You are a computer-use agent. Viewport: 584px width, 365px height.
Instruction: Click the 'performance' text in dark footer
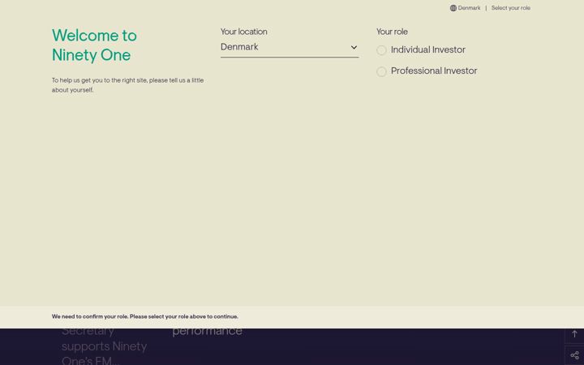point(207,331)
